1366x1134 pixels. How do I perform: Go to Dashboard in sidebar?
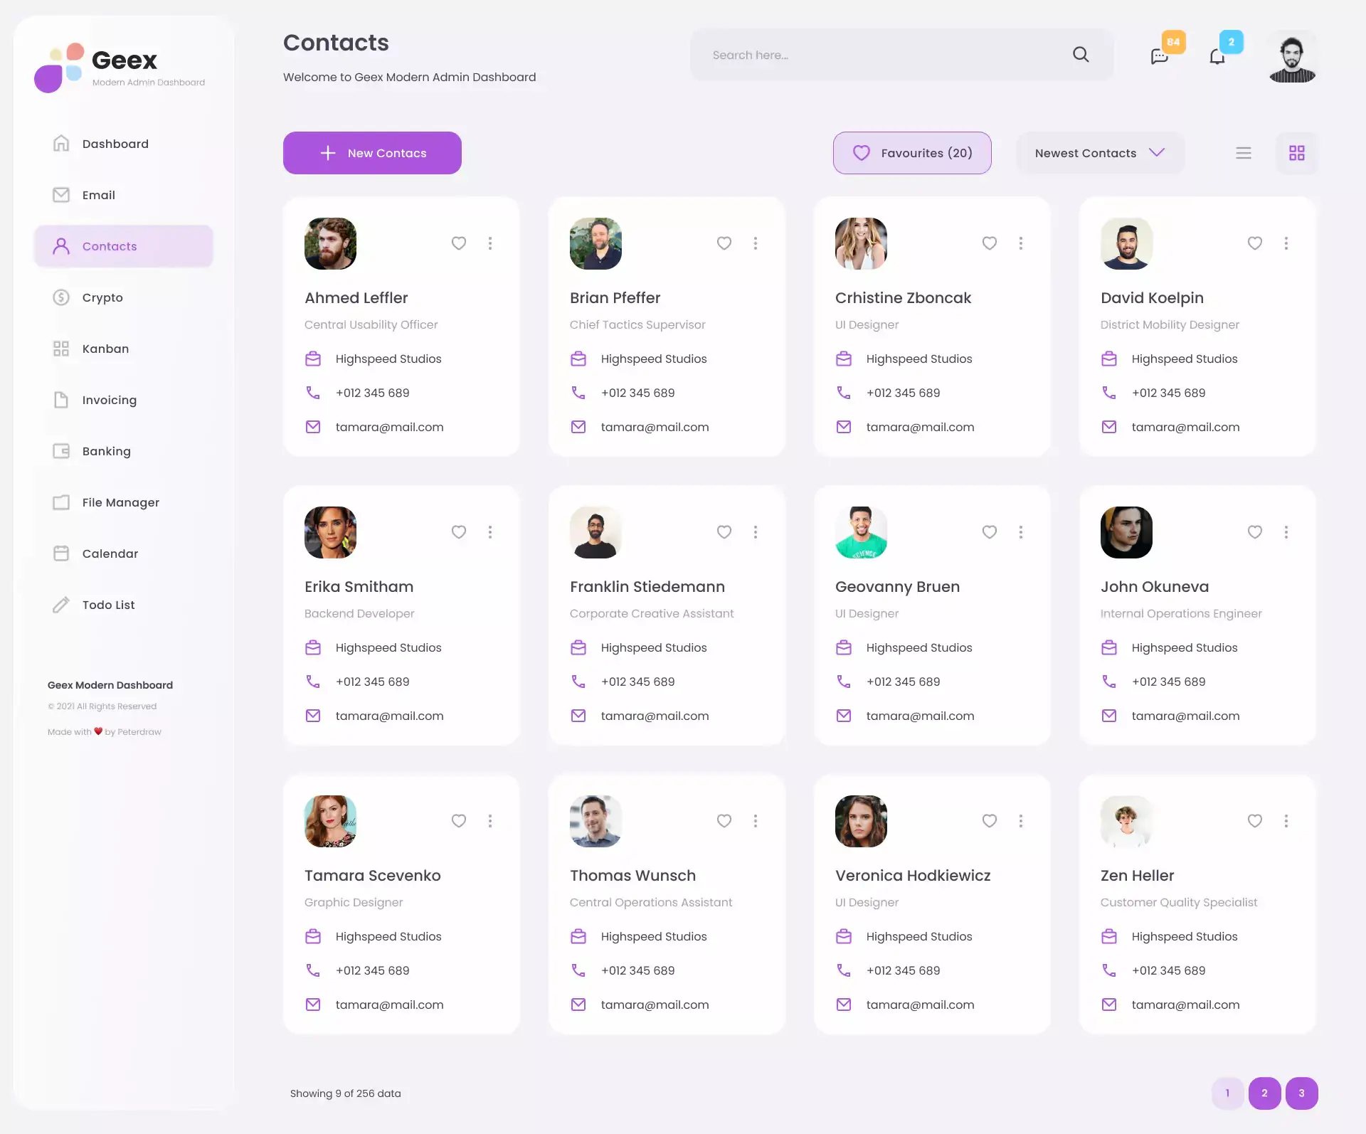pos(124,144)
